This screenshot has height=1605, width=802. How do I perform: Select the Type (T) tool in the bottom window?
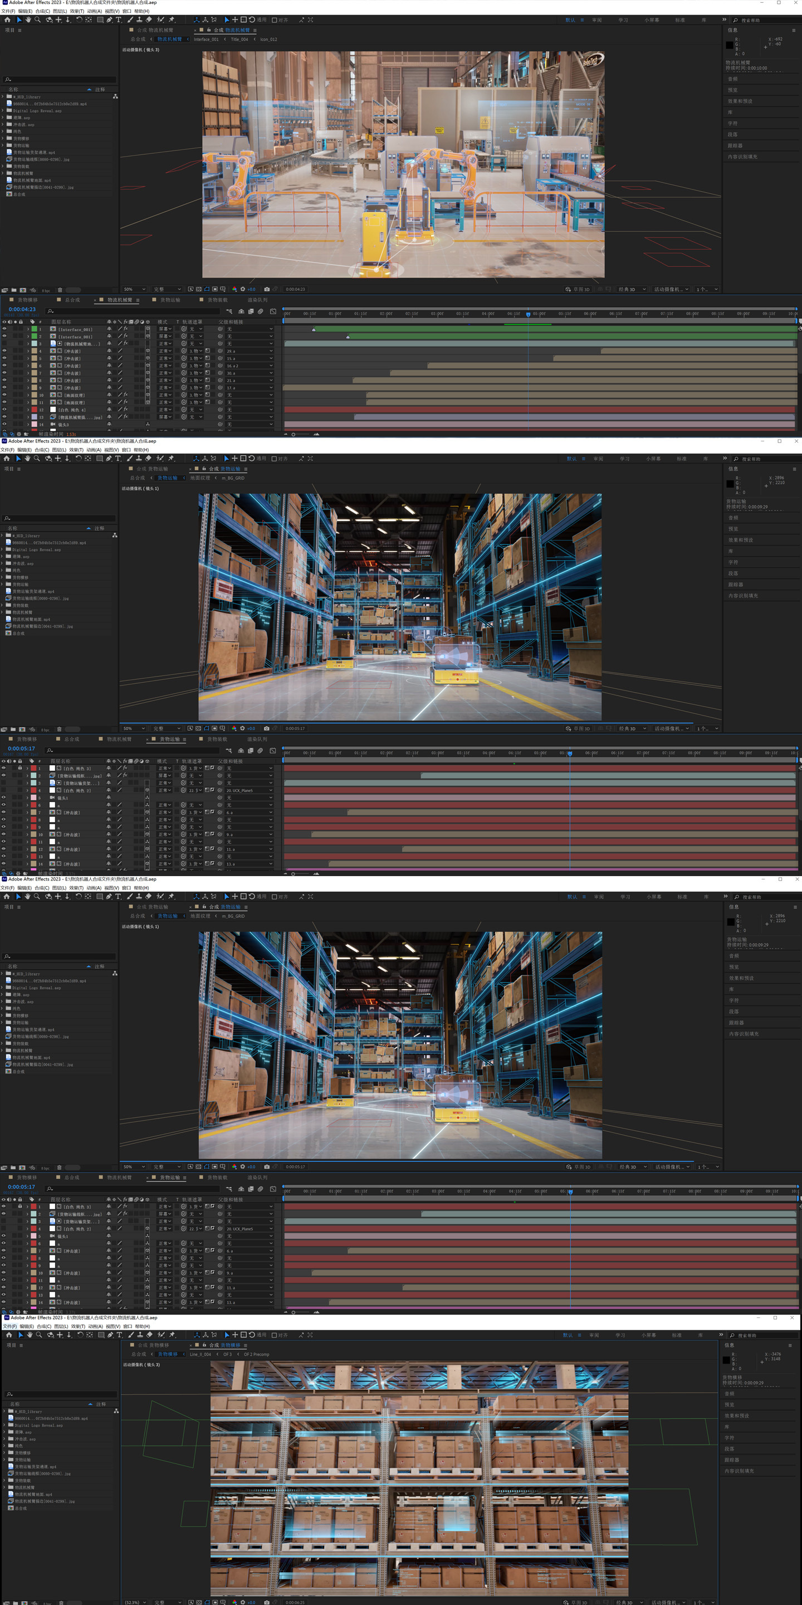[x=120, y=1335]
